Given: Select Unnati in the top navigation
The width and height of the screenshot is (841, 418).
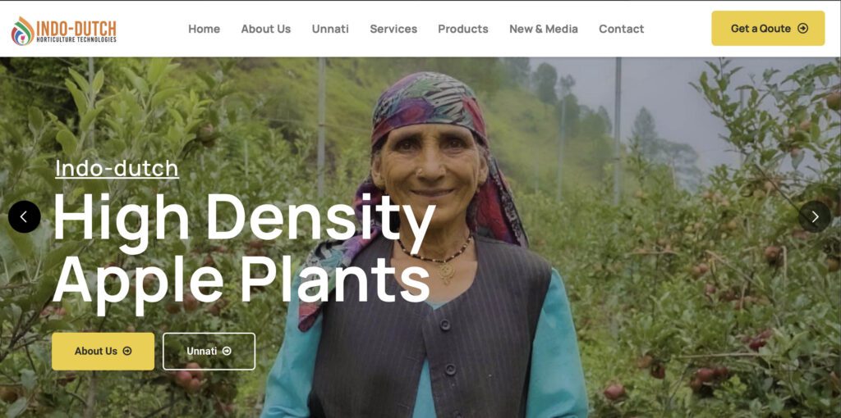Looking at the screenshot, I should click(x=330, y=29).
